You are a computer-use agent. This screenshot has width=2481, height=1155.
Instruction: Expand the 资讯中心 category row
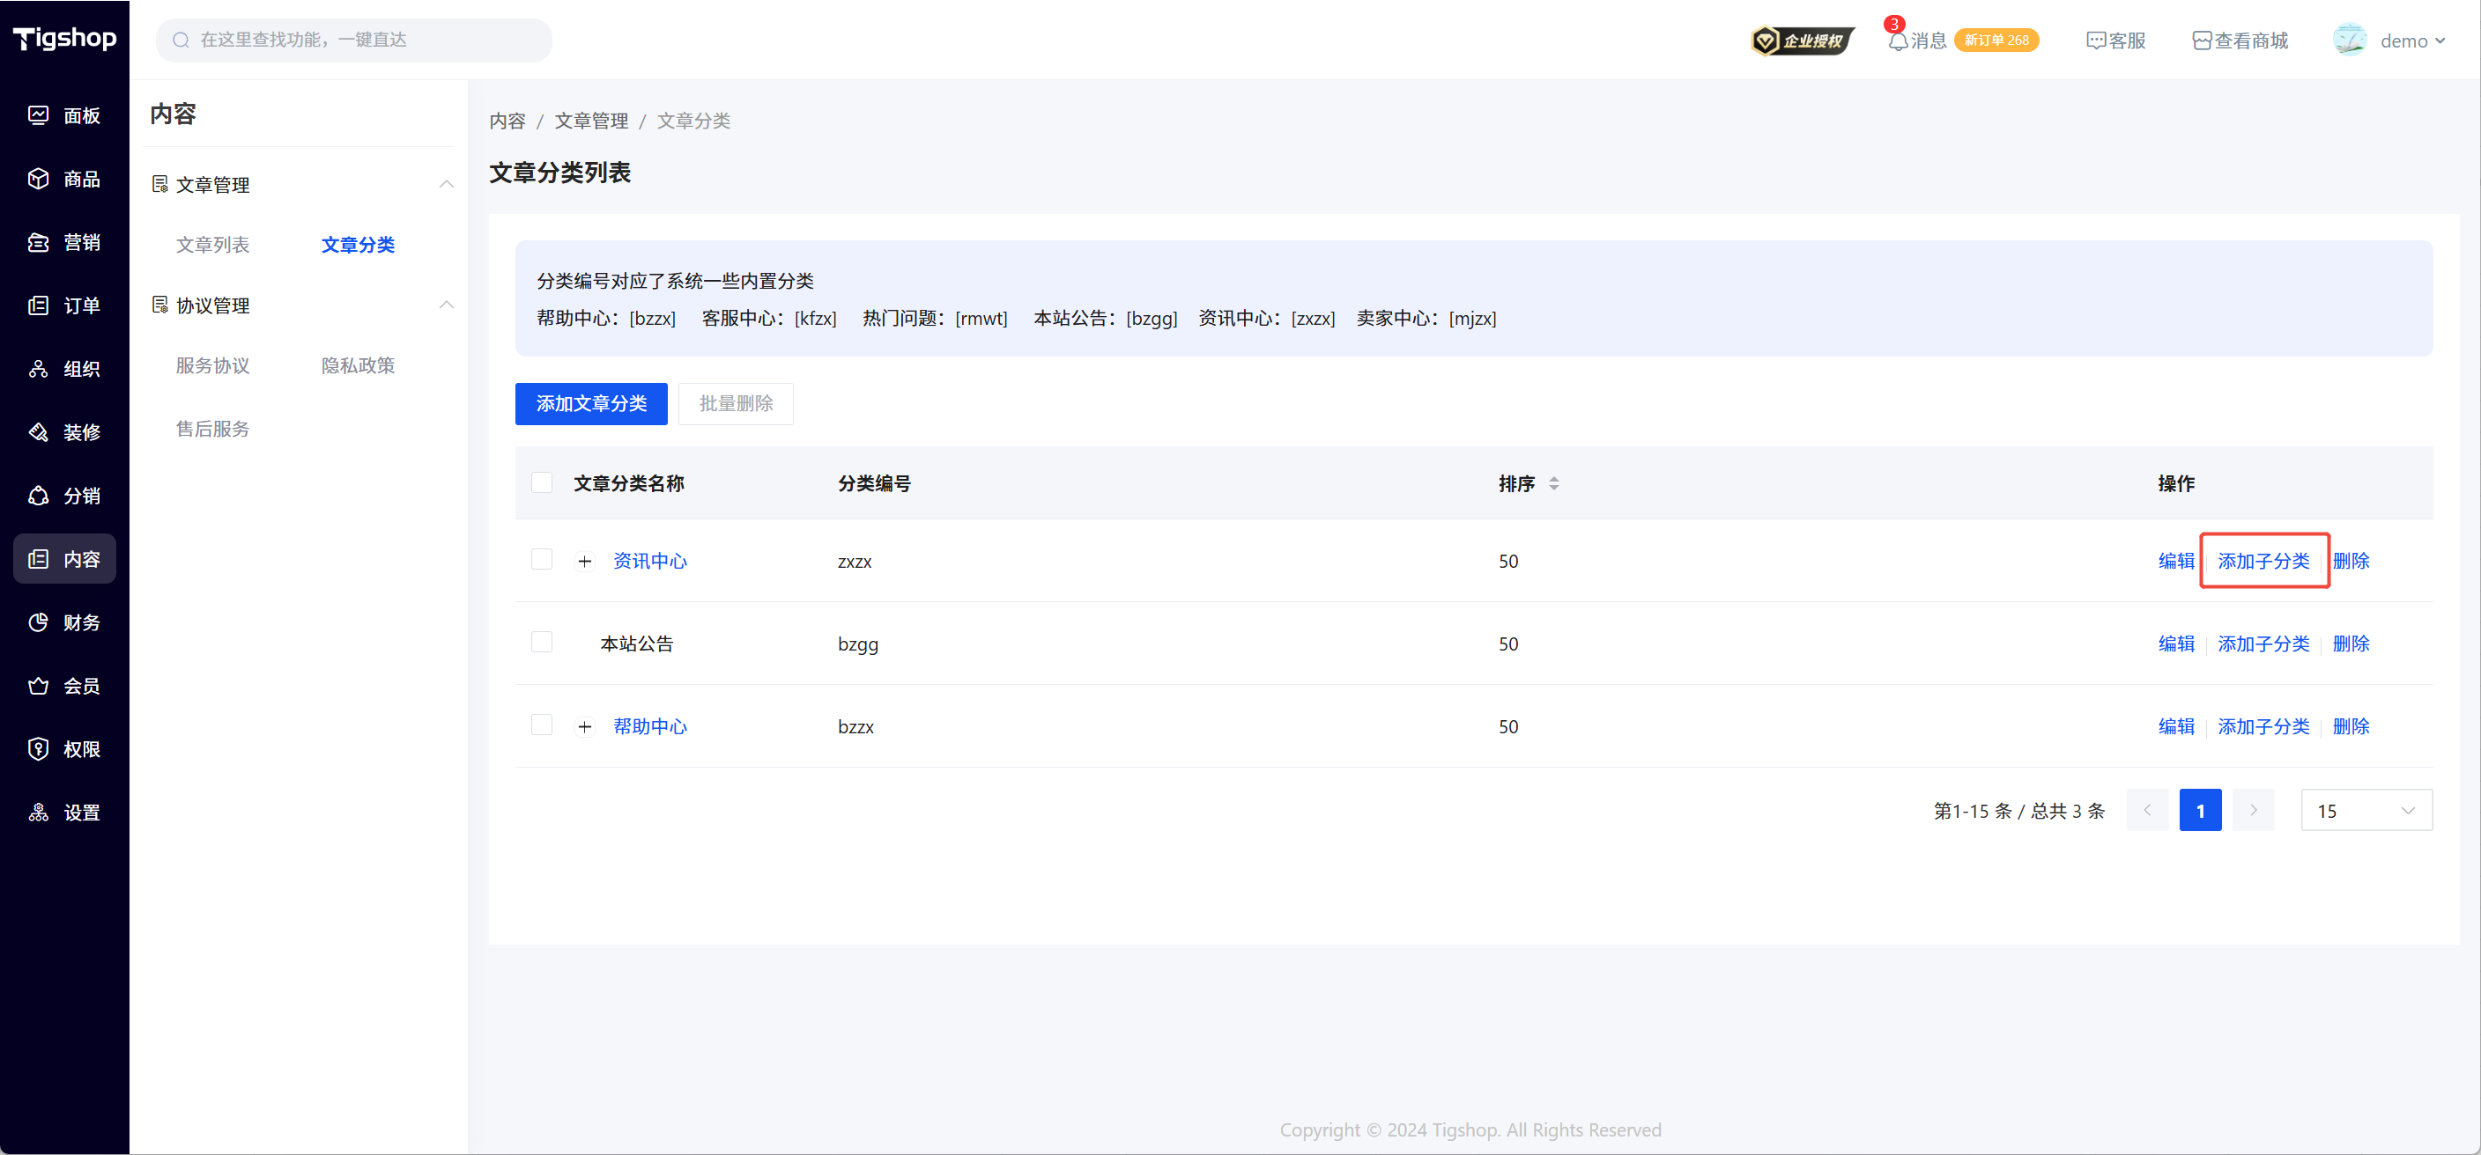point(585,561)
